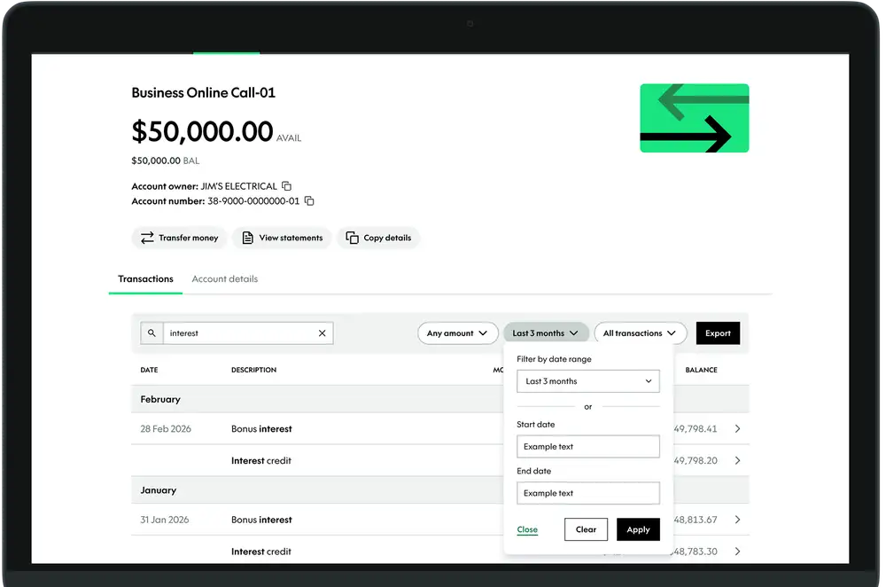
Task: Open the 31 Jan Bonus interest row chevron
Action: click(x=737, y=519)
